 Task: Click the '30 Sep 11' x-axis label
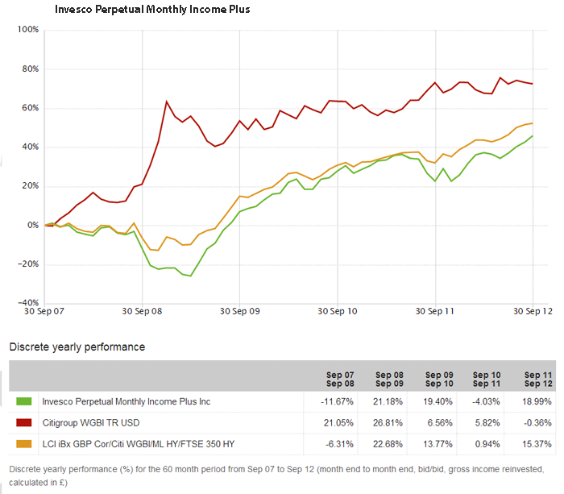click(x=435, y=311)
